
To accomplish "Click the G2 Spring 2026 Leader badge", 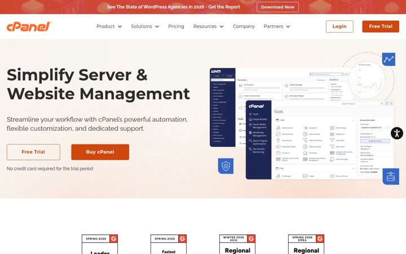I will [x=100, y=244].
